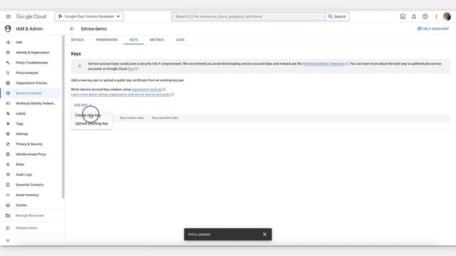Open Essential Contacts in sidebar

click(31, 185)
